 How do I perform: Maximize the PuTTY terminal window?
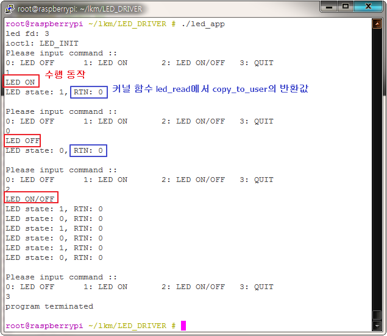coord(346,7)
